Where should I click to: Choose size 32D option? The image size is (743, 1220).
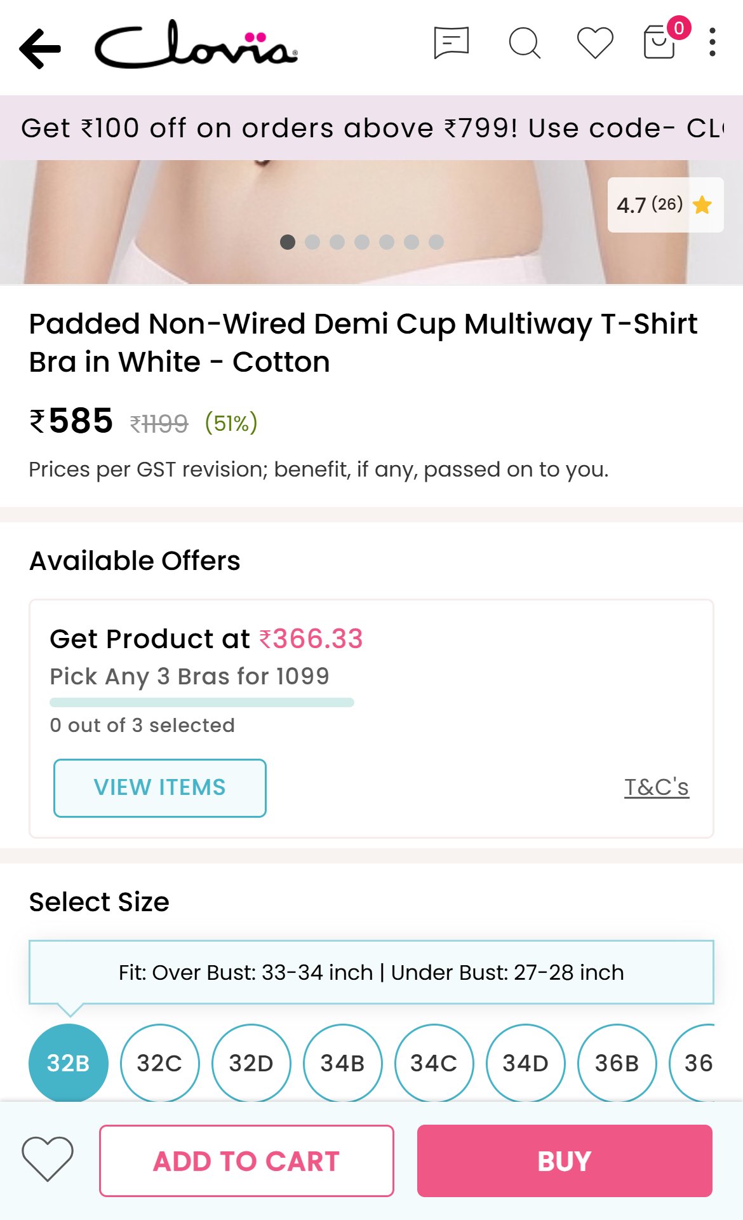tap(251, 1063)
